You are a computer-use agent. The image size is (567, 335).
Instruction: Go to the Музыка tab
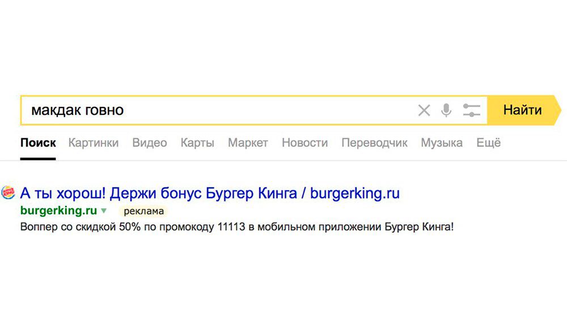pyautogui.click(x=442, y=143)
